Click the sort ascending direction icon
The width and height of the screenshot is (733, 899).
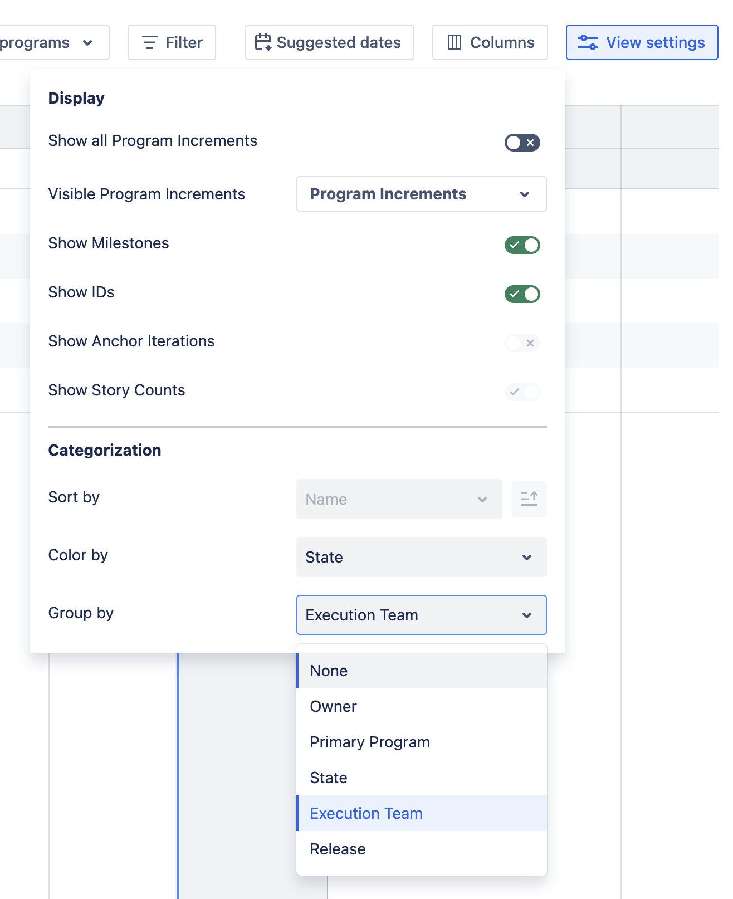pyautogui.click(x=529, y=499)
